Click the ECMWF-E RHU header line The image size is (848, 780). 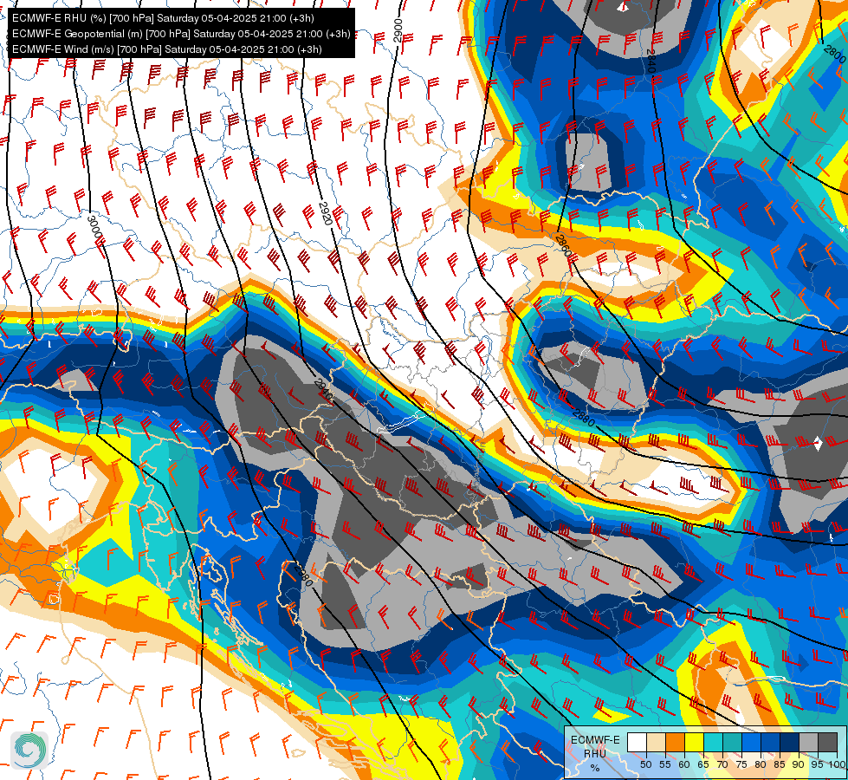point(163,18)
